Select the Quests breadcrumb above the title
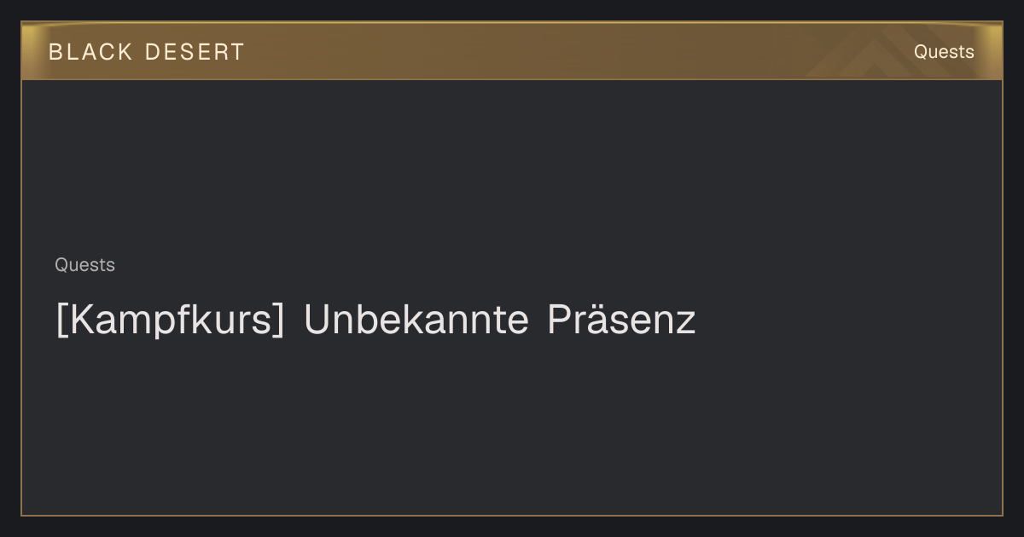The width and height of the screenshot is (1024, 537). point(84,265)
